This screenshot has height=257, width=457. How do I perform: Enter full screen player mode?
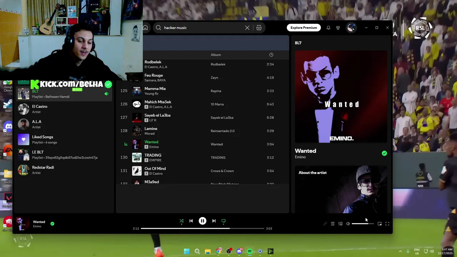(x=387, y=224)
